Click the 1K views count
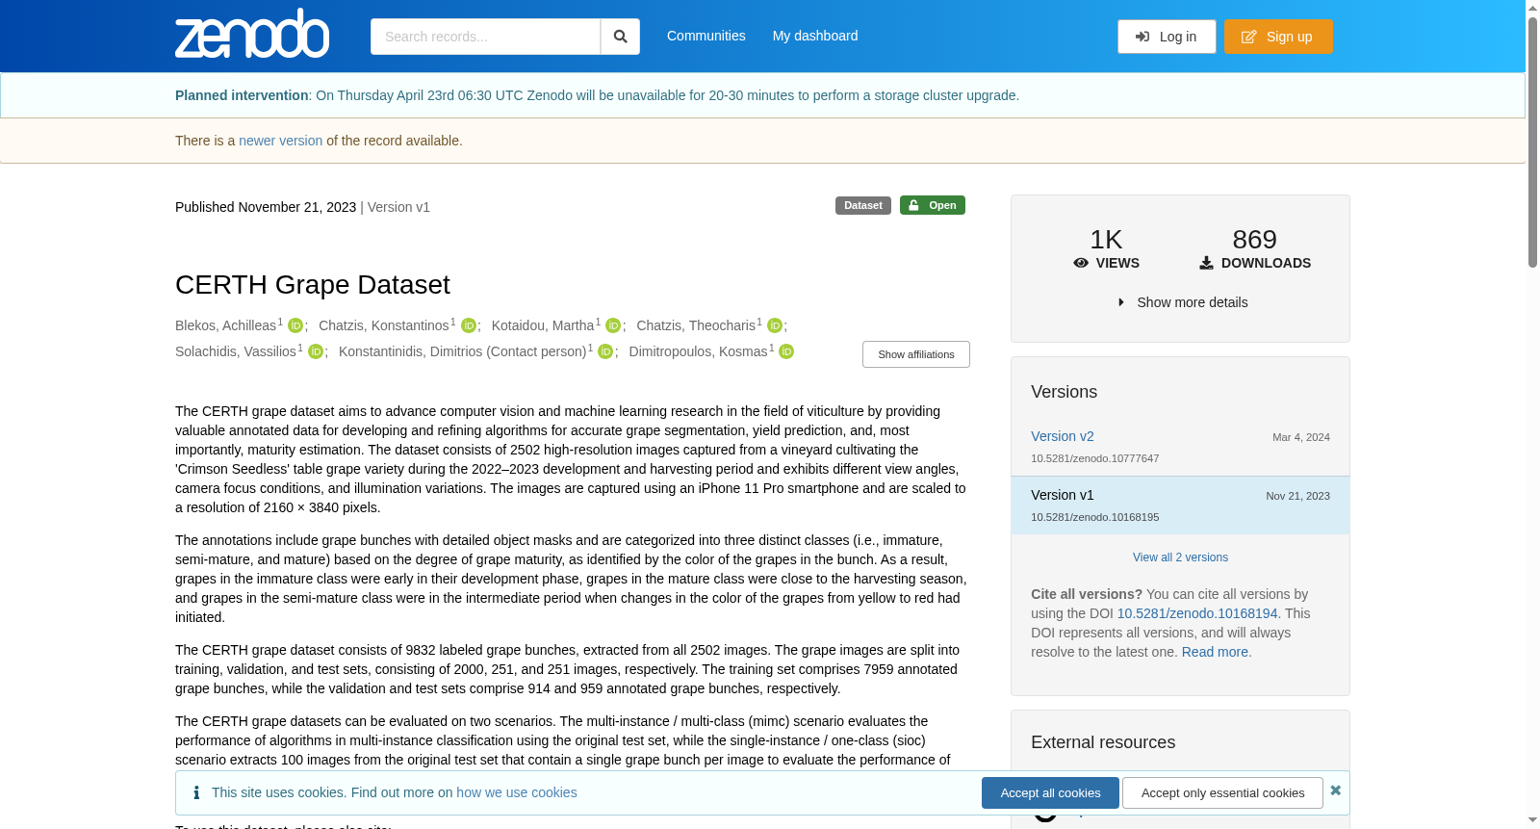The image size is (1540, 829). [x=1106, y=240]
